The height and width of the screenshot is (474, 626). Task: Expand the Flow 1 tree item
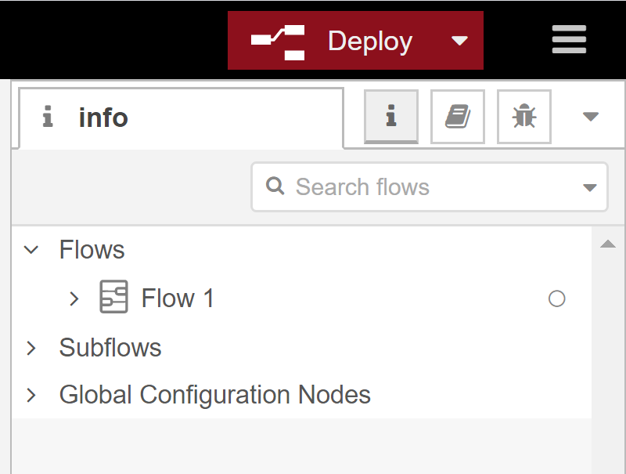[74, 299]
